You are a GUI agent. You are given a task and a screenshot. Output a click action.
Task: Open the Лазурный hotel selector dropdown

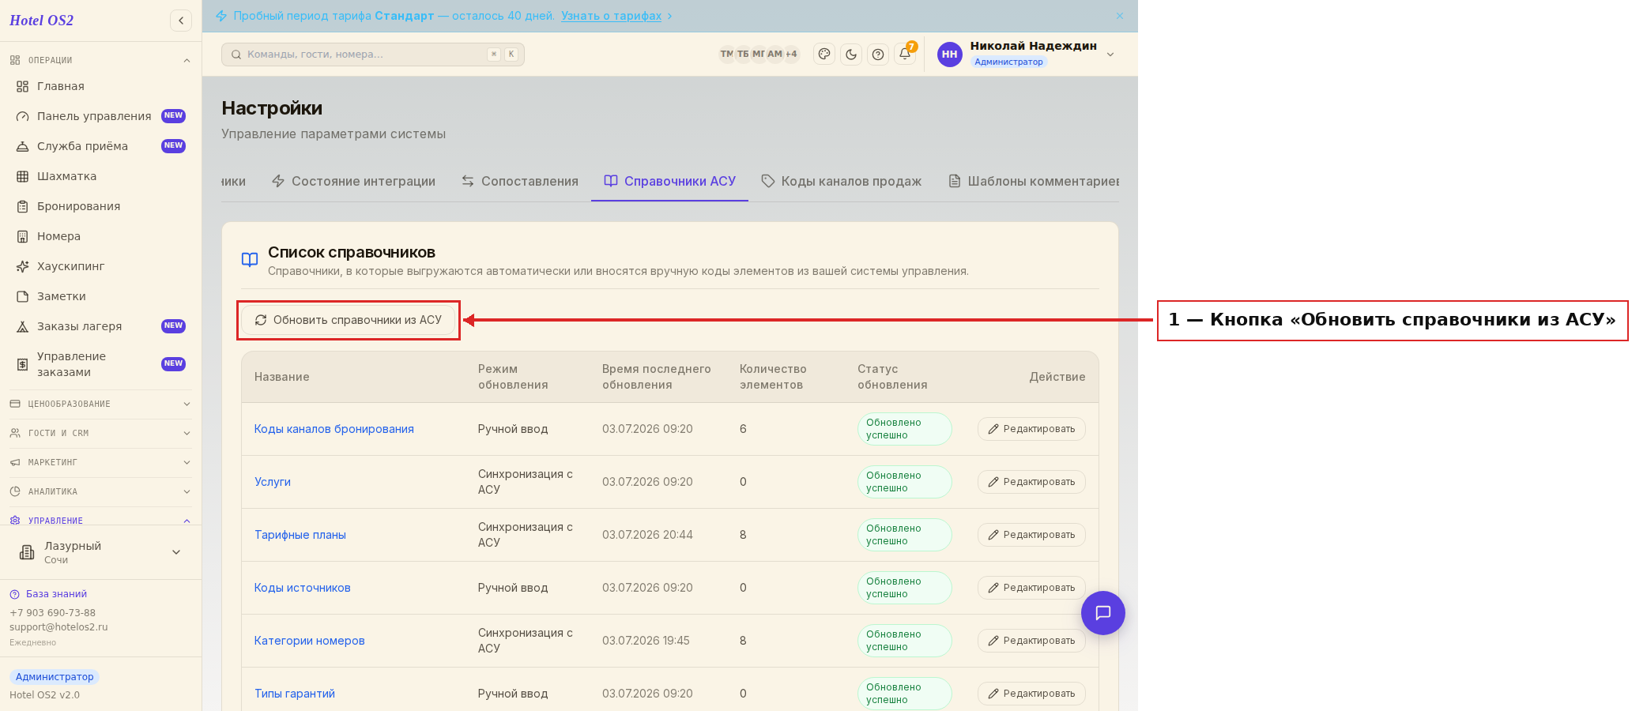[x=100, y=552]
